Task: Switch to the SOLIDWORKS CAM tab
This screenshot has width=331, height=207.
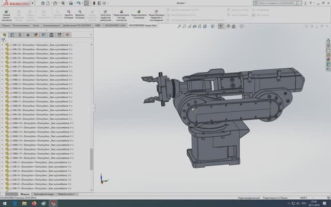Action: coord(115,25)
